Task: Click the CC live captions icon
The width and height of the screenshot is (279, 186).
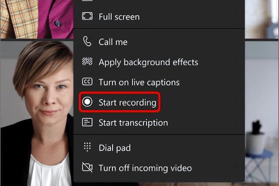Action: (x=87, y=82)
